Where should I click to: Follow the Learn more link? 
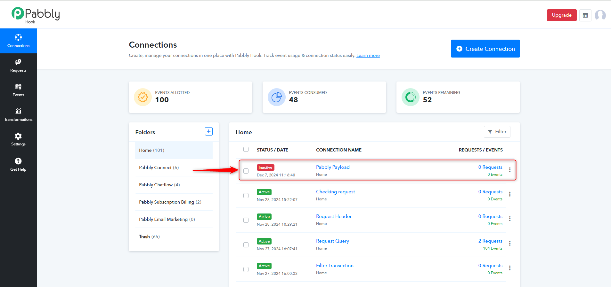(368, 55)
